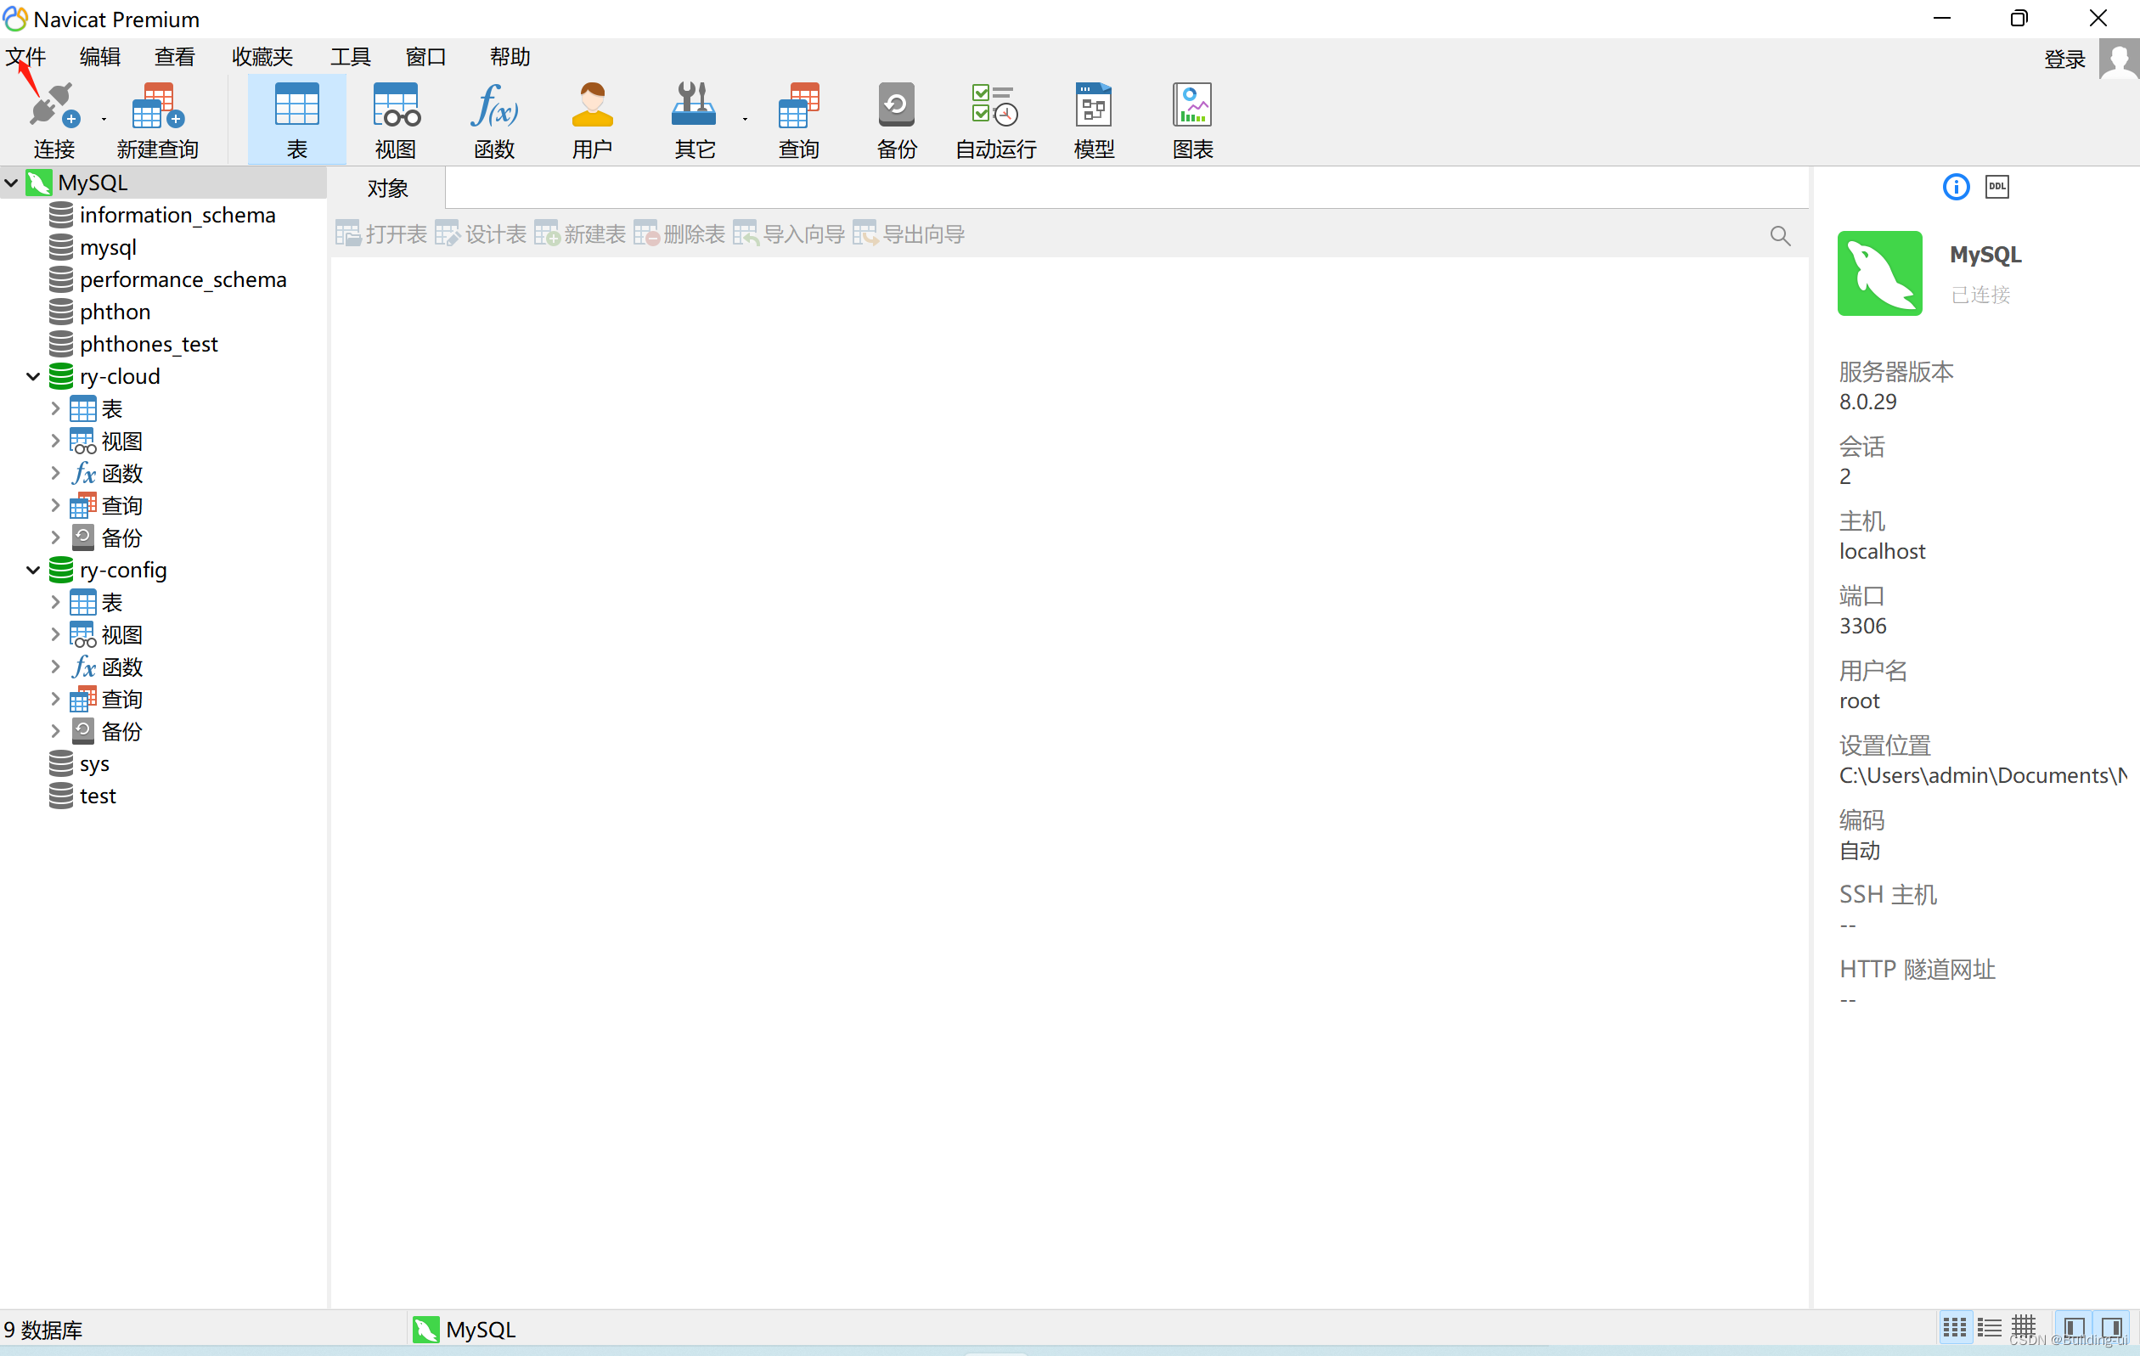
Task: Select the phthones_test database
Action: pyautogui.click(x=149, y=344)
